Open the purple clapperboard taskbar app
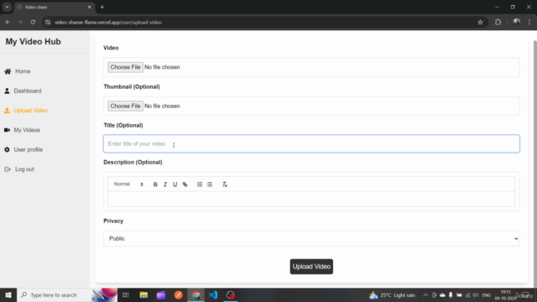The height and width of the screenshot is (302, 537). tap(161, 294)
